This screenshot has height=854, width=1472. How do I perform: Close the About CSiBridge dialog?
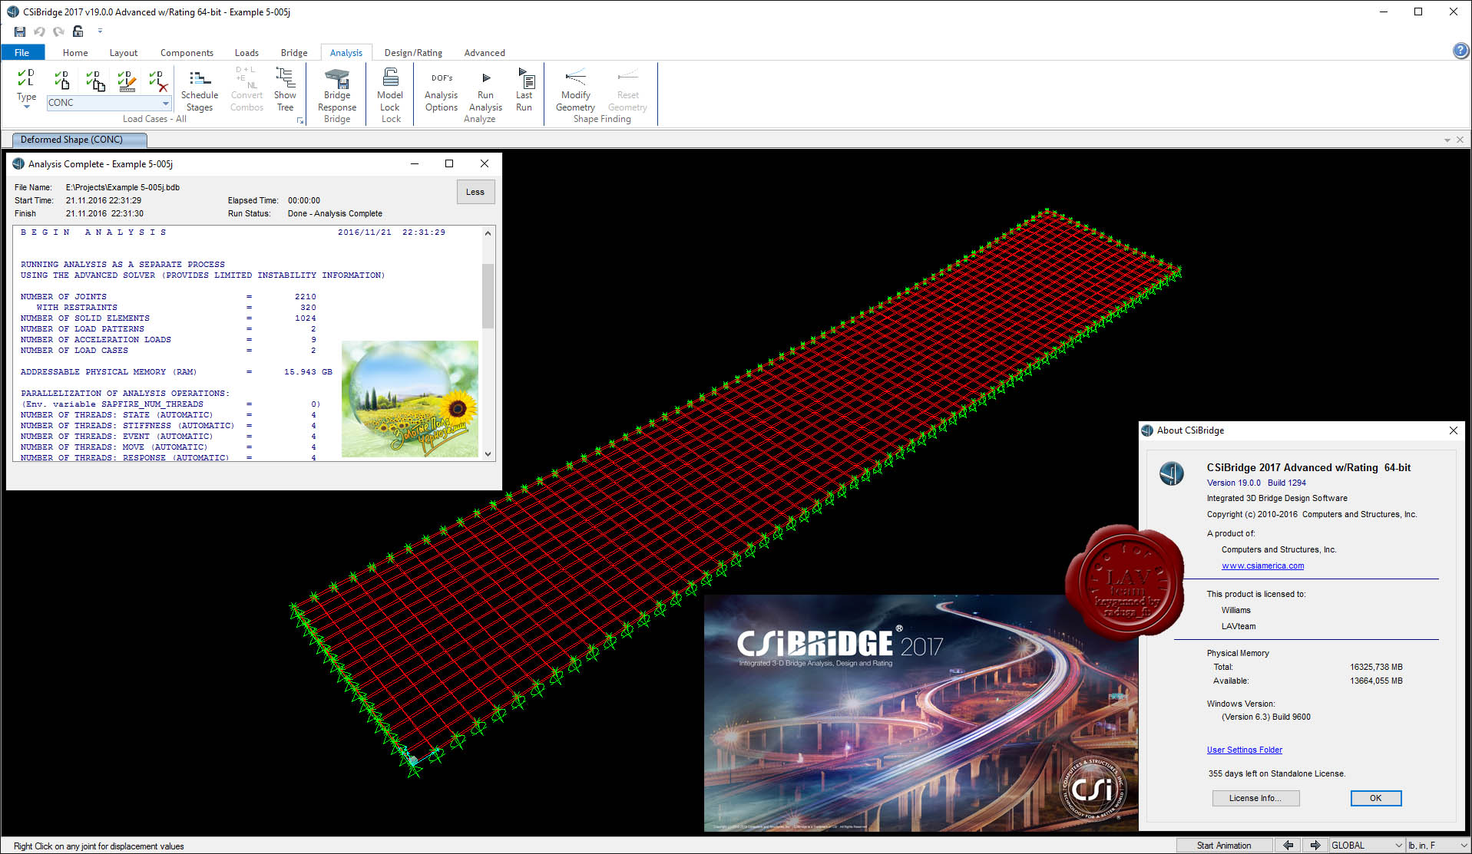pyautogui.click(x=1453, y=430)
